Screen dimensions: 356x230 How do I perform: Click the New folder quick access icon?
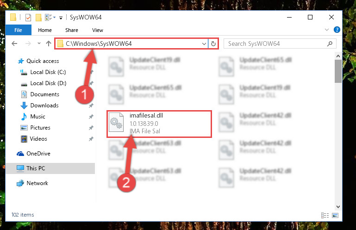pos(38,18)
